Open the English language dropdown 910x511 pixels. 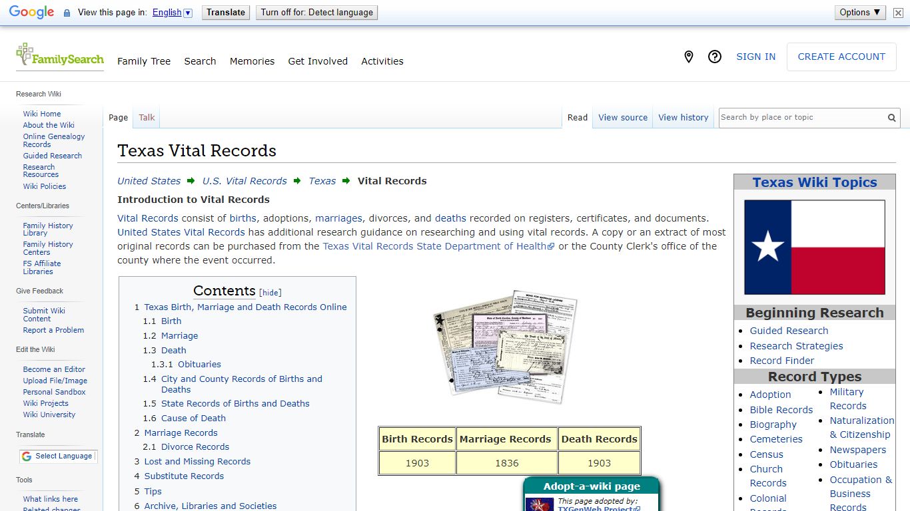click(x=172, y=13)
